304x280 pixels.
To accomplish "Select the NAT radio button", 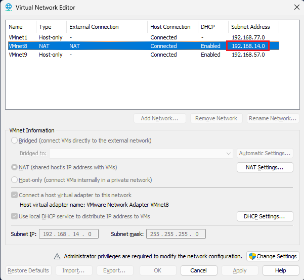I will click(15, 167).
